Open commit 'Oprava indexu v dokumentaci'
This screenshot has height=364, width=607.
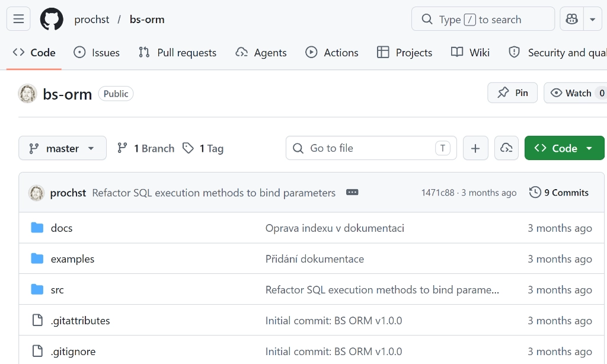(x=335, y=228)
